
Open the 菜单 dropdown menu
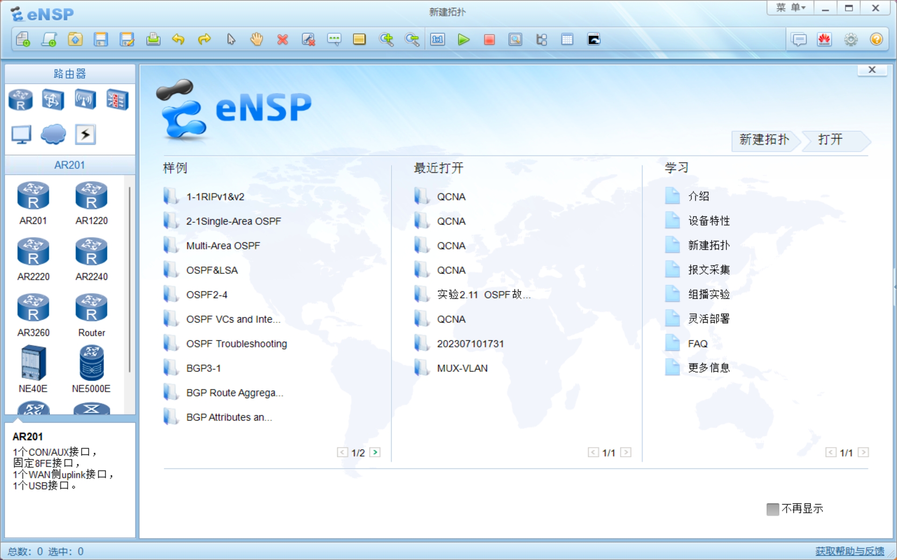791,8
